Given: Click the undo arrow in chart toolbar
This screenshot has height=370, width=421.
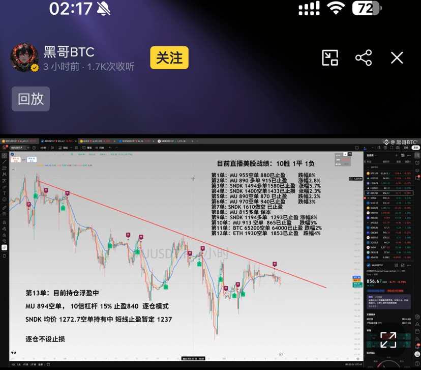Looking at the screenshot, I should coord(110,148).
